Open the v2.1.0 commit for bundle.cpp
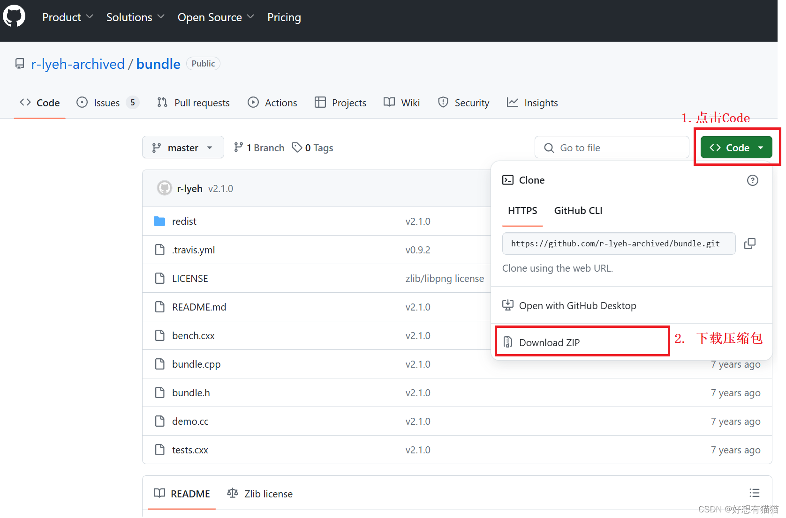The image size is (786, 518). (x=418, y=364)
